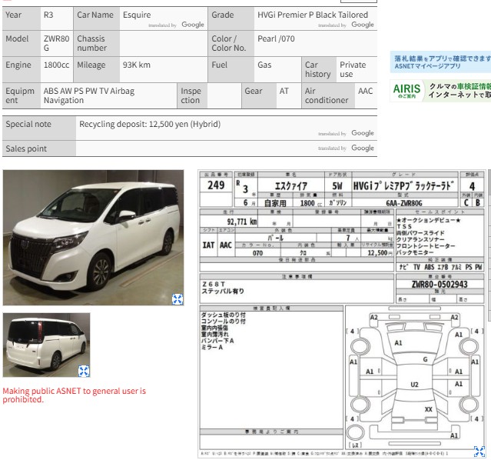491x460 pixels.
Task: Select the model value 'ZWR80 G'
Action: [56, 43]
